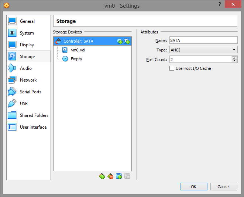Click the controller Name text field

(203, 41)
